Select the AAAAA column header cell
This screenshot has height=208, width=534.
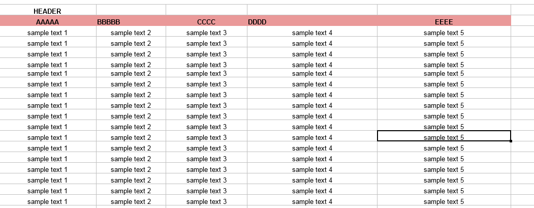[x=47, y=22]
